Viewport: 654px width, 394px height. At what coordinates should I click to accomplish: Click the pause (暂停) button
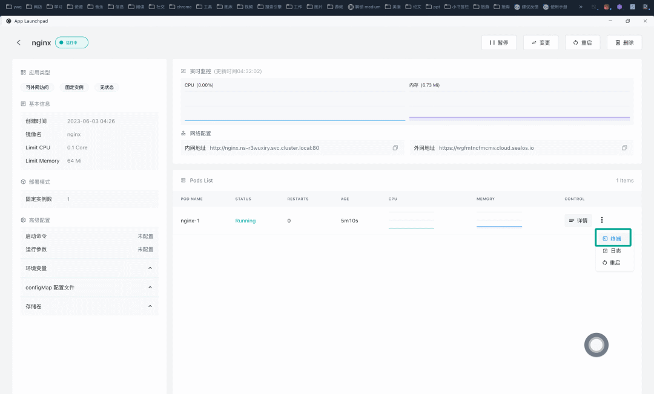coord(499,42)
